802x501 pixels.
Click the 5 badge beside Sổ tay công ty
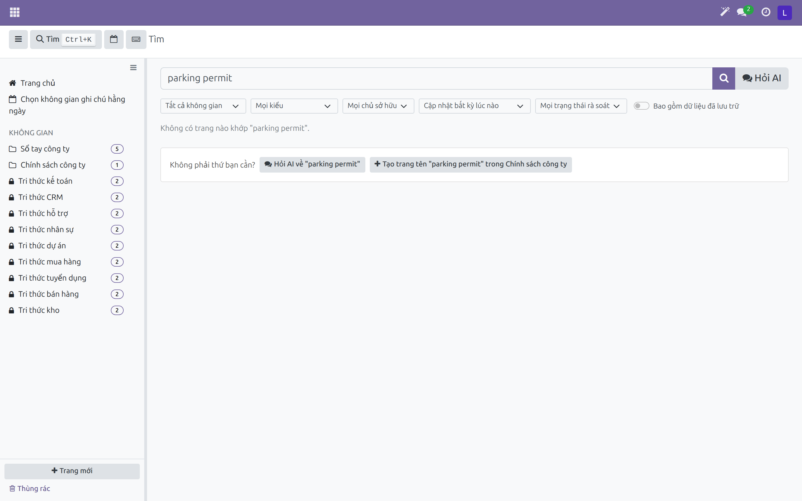coord(117,149)
